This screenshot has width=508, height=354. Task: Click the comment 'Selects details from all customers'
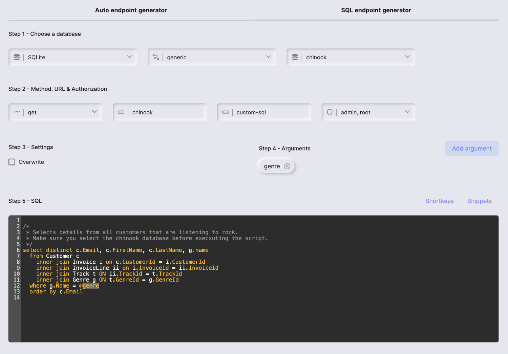pyautogui.click(x=132, y=233)
